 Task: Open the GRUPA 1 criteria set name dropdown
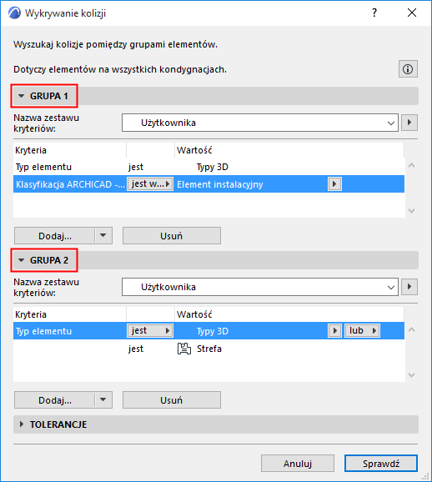[260, 123]
